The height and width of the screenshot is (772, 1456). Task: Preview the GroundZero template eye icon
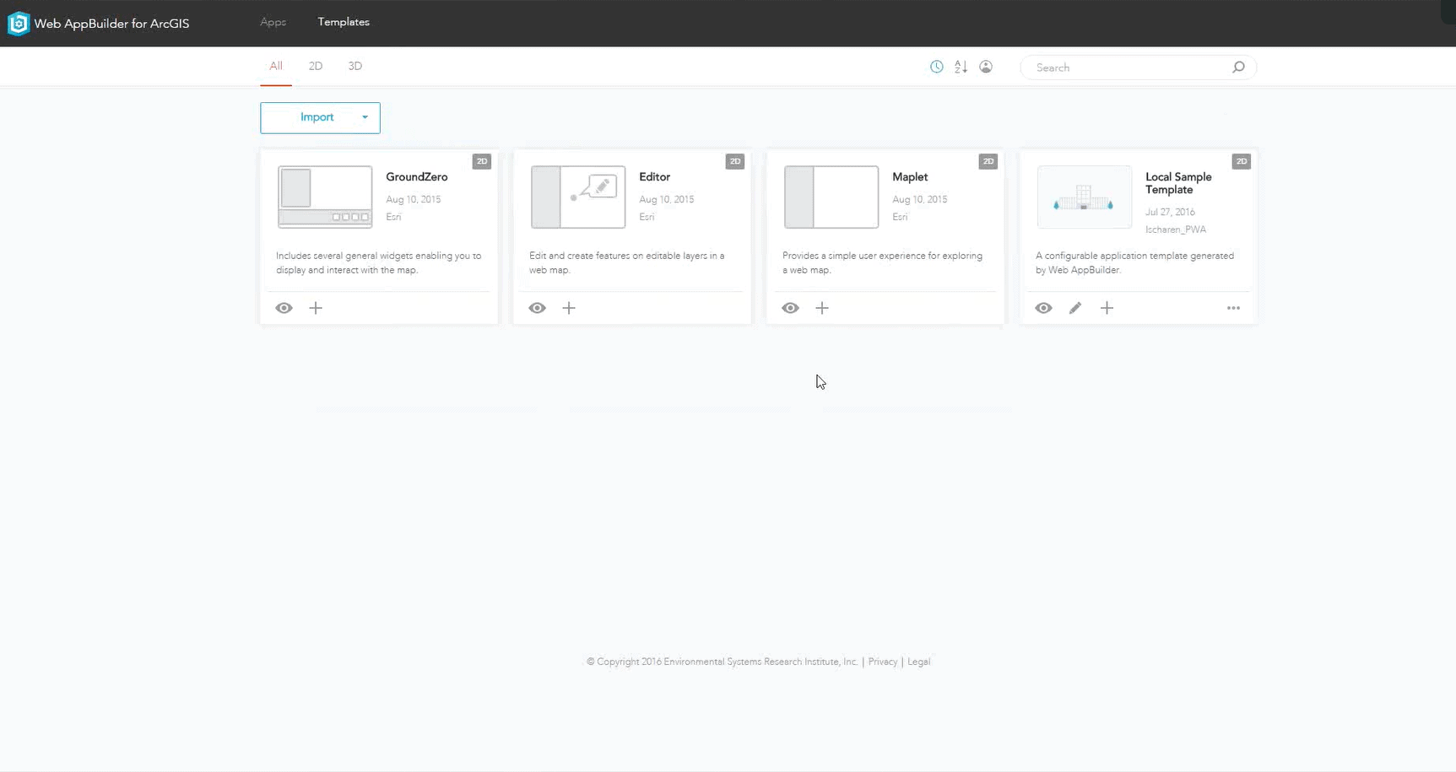point(284,308)
